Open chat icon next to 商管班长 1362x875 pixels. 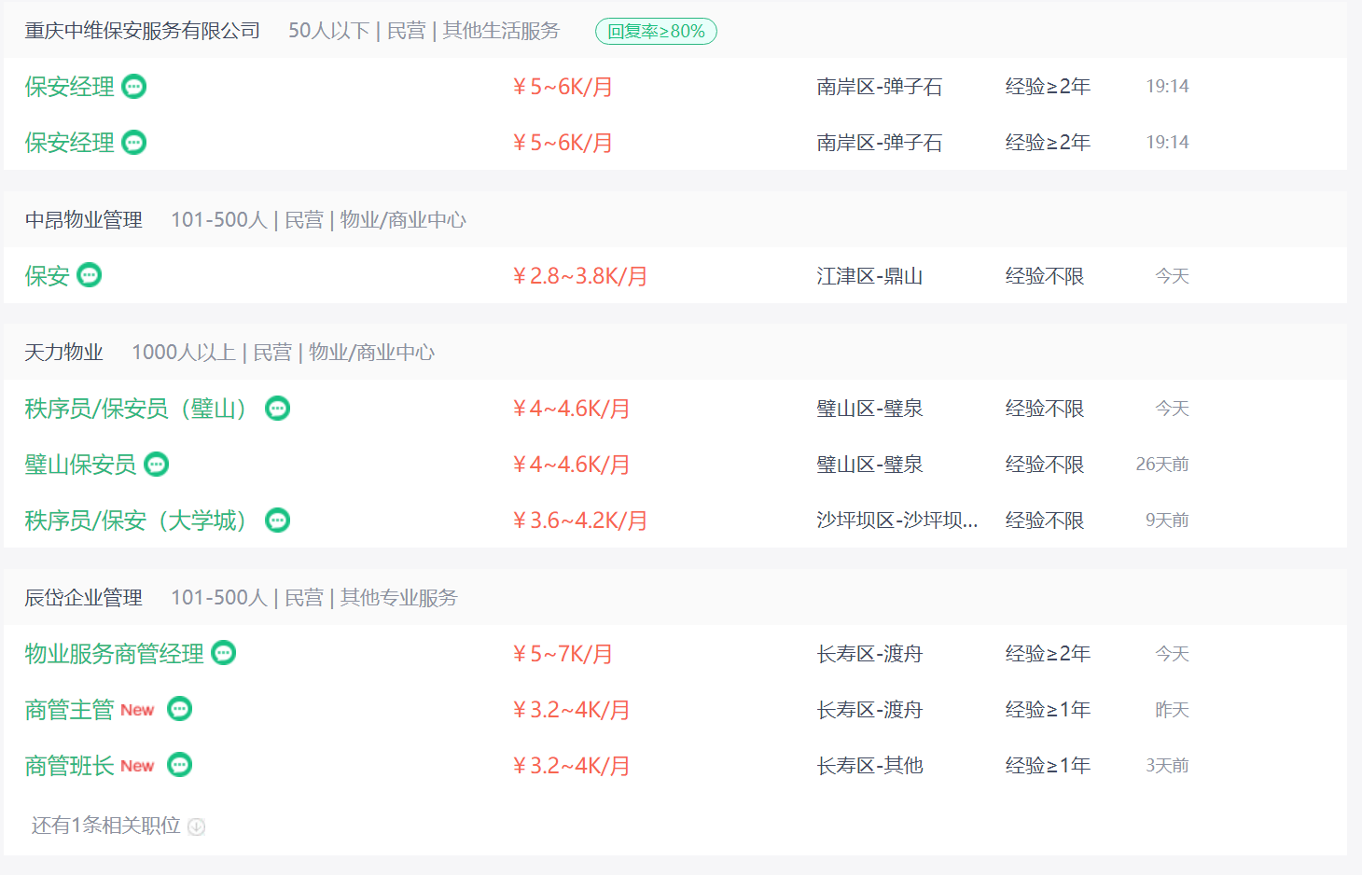tap(180, 765)
